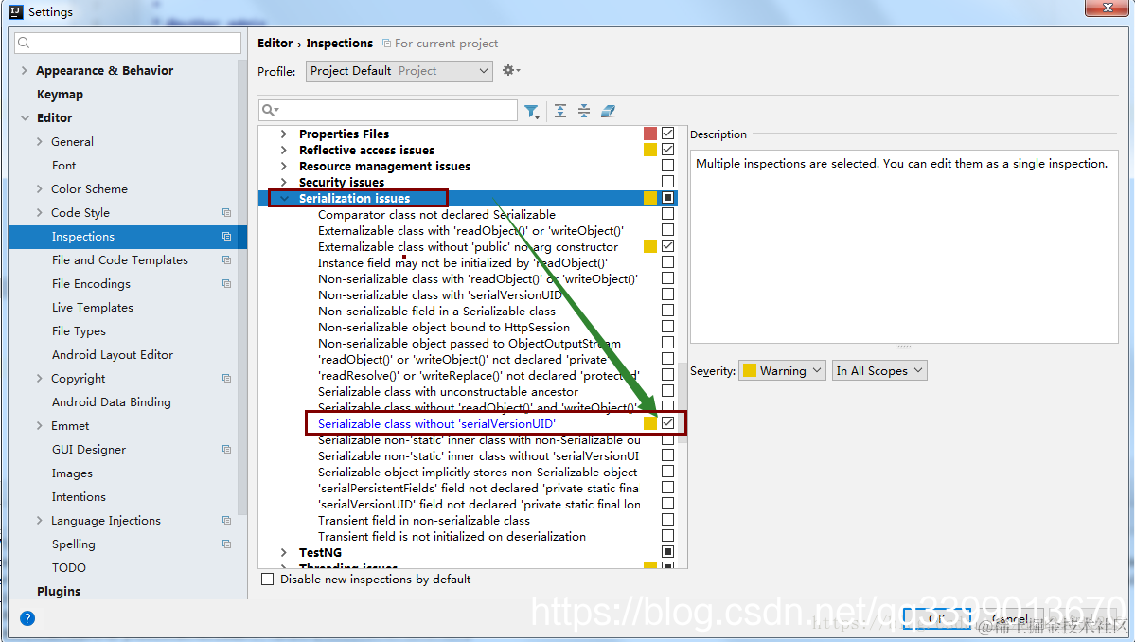
Task: Open the Profile dropdown
Action: tap(399, 71)
